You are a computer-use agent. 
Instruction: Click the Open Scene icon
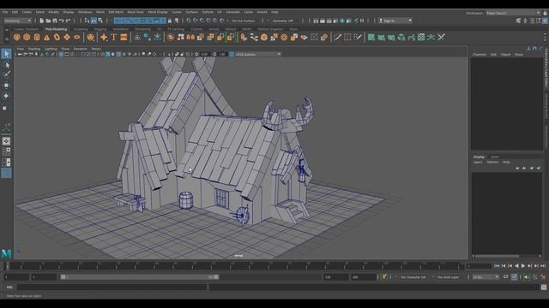(x=48, y=21)
